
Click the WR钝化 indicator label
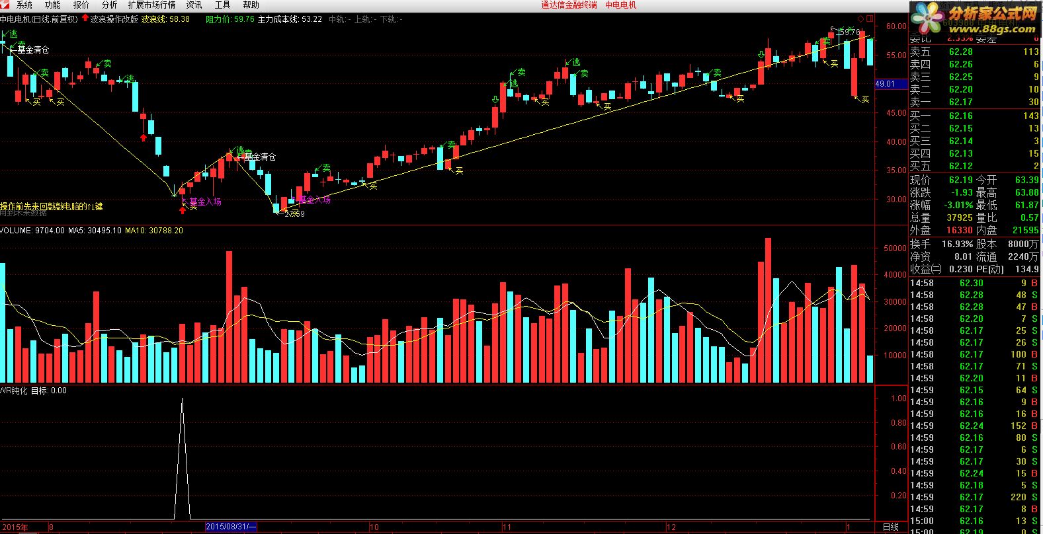pyautogui.click(x=14, y=391)
